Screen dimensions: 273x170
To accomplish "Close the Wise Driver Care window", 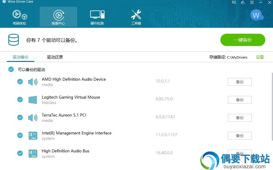I will tap(270, 2).
